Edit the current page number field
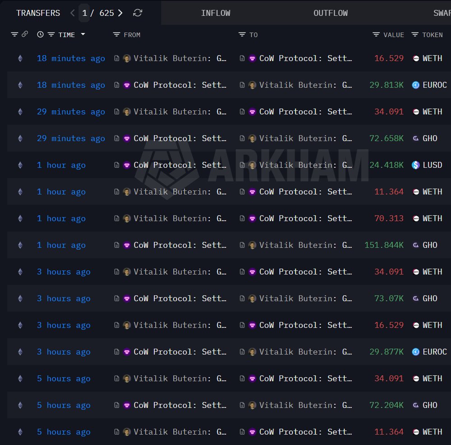This screenshot has width=451, height=445. 84,13
